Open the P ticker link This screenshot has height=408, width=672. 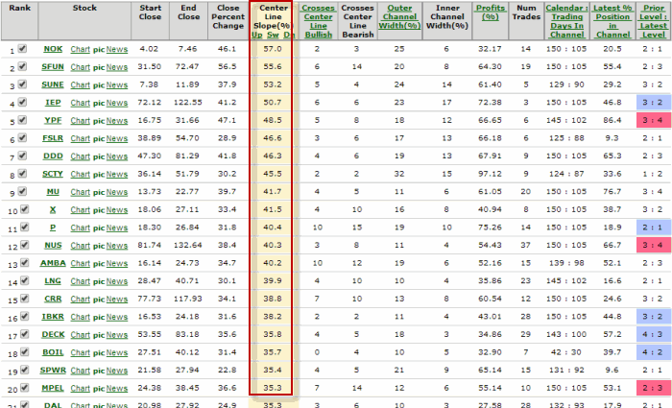pos(53,228)
